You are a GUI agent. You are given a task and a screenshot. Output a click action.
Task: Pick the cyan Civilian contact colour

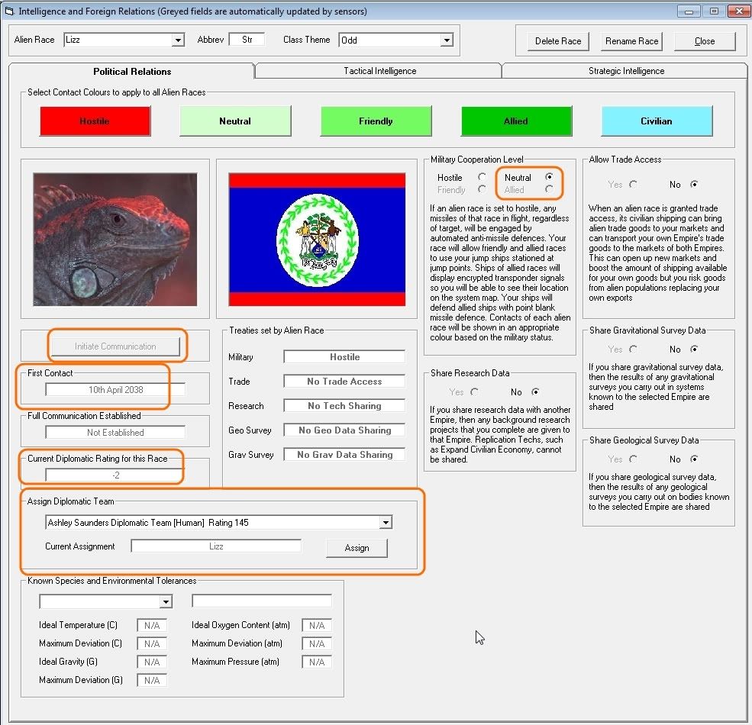pos(657,121)
